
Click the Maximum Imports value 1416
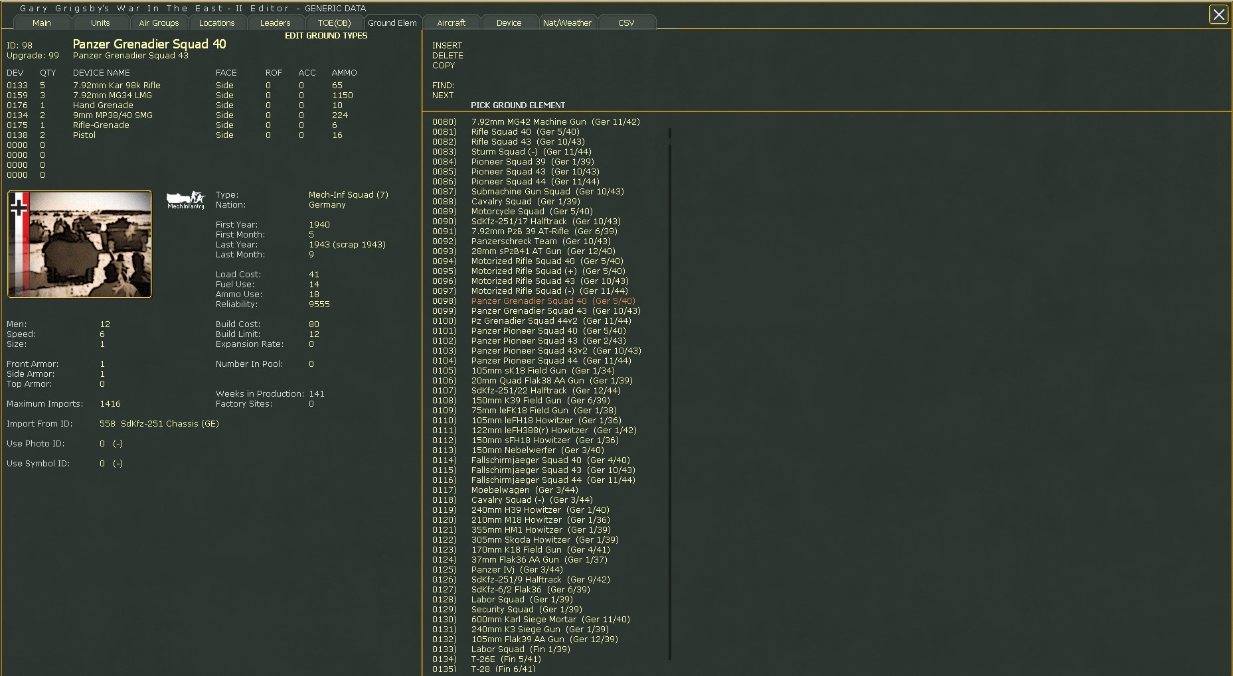110,404
